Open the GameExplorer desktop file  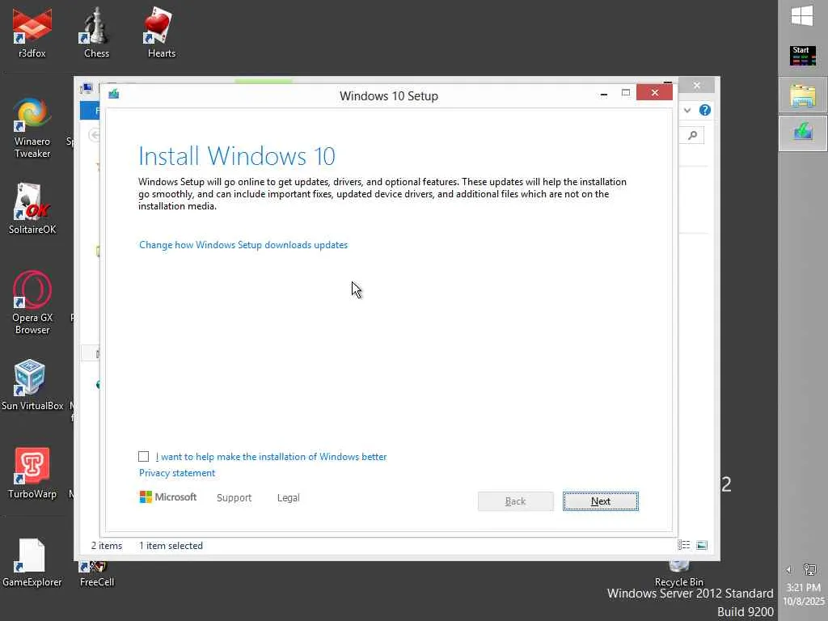tap(32, 562)
